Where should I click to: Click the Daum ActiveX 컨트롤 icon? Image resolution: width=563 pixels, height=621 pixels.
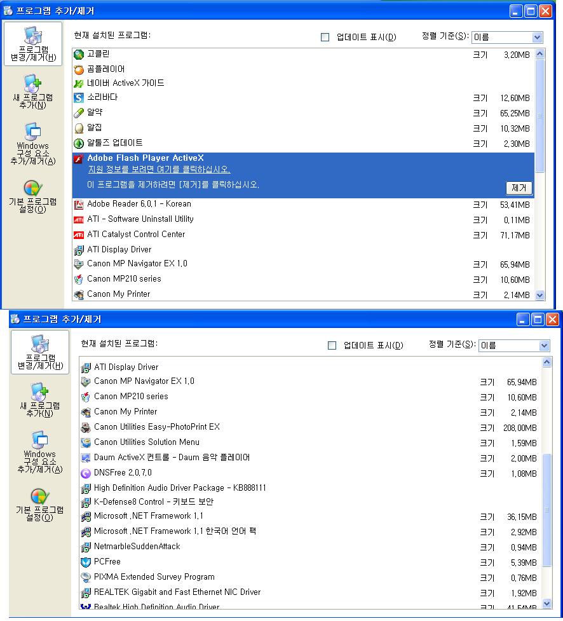86,458
